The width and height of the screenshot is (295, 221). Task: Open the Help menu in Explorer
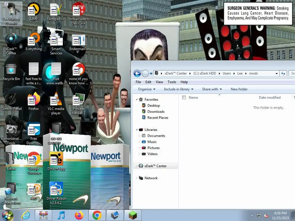(184, 82)
